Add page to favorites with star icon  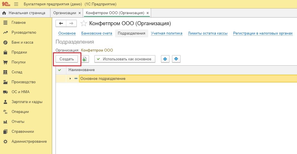pyautogui.click(x=84, y=23)
